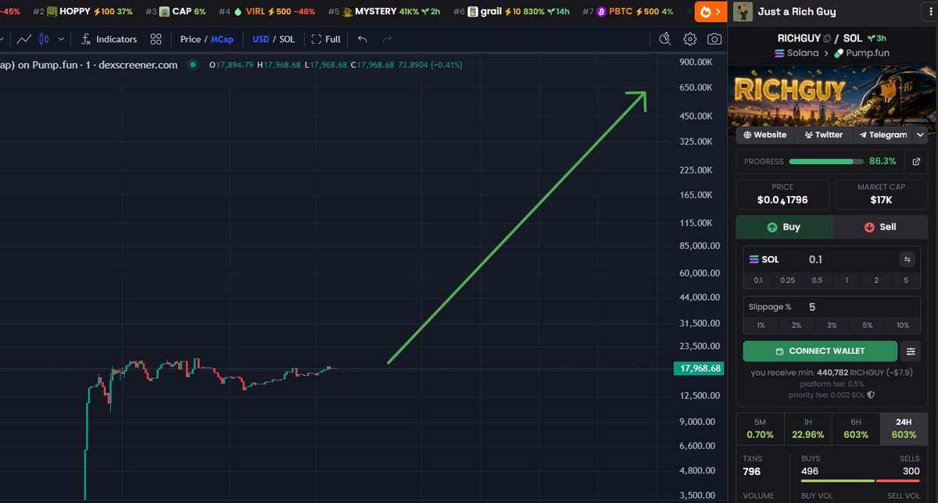Select the line chart type icon
938x503 pixels.
point(24,39)
